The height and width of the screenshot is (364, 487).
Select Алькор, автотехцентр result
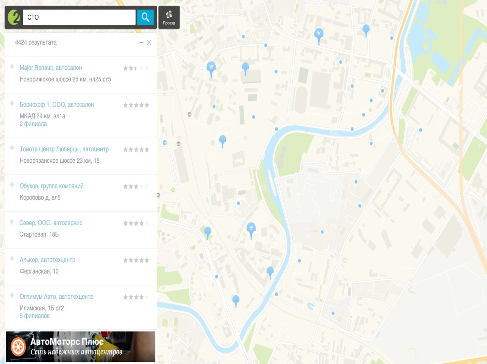click(x=47, y=260)
